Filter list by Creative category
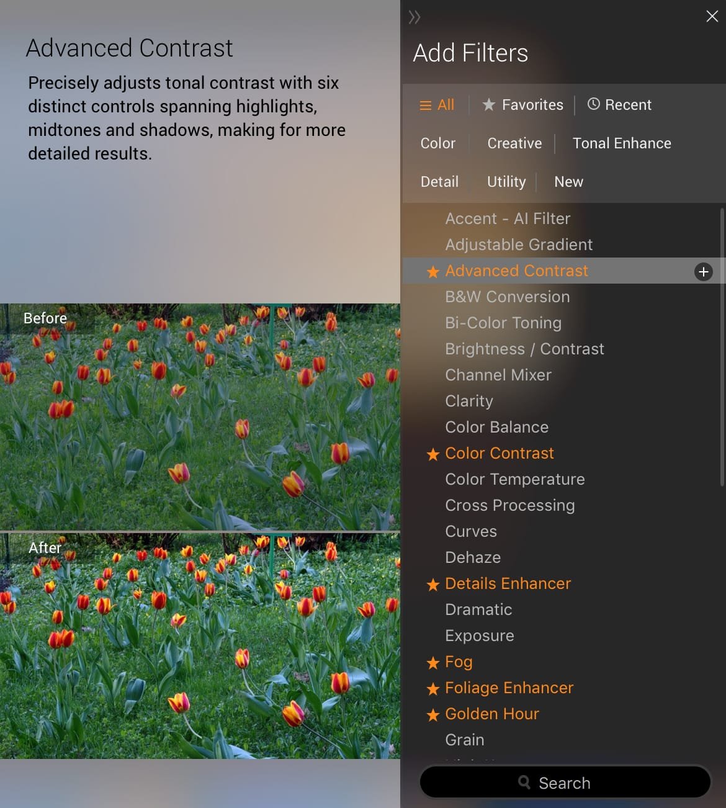726x808 pixels. click(514, 143)
